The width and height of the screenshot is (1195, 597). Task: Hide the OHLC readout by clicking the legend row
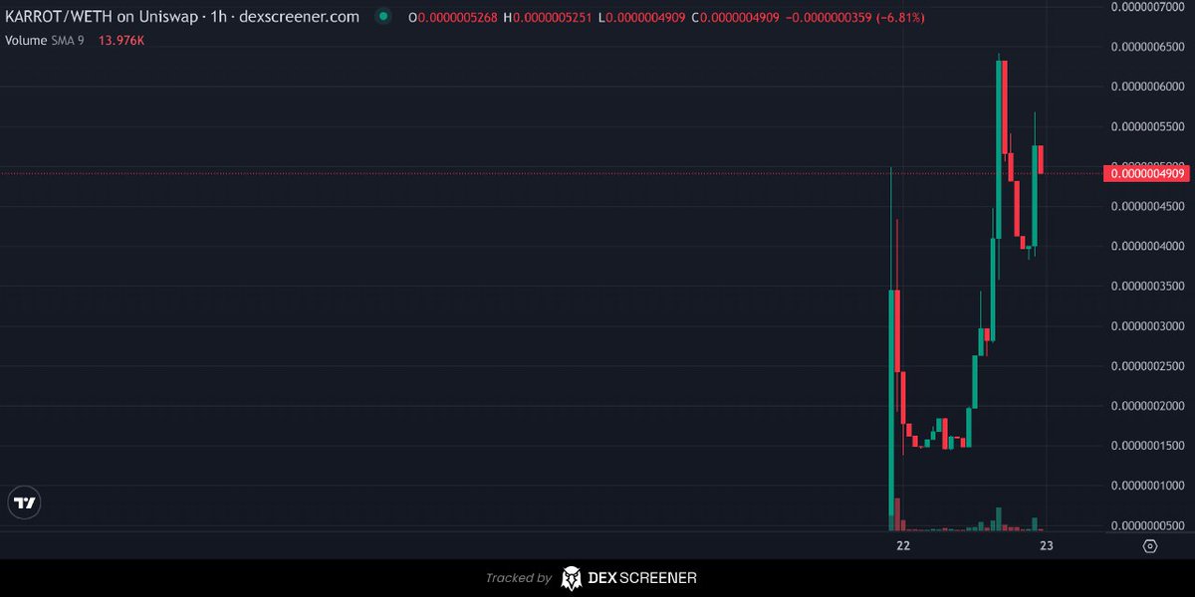(x=667, y=16)
